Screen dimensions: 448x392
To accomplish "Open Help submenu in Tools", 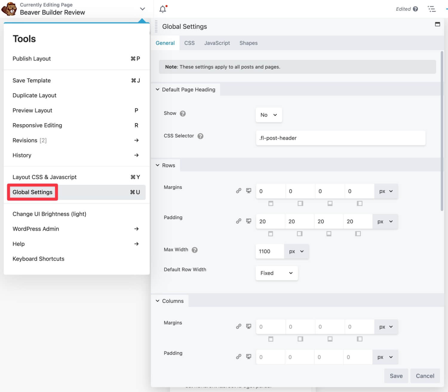I will click(76, 244).
